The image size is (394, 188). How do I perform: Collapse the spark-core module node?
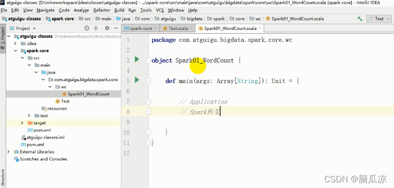tap(16, 51)
